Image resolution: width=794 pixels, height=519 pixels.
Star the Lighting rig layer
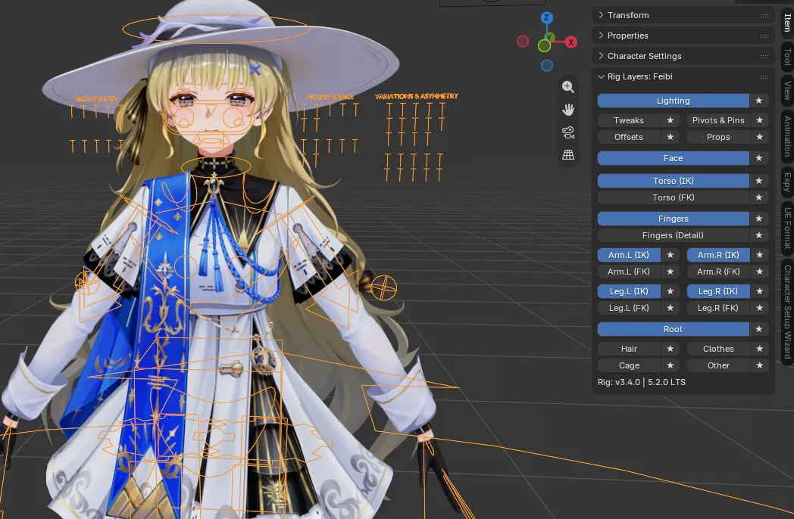pos(759,101)
